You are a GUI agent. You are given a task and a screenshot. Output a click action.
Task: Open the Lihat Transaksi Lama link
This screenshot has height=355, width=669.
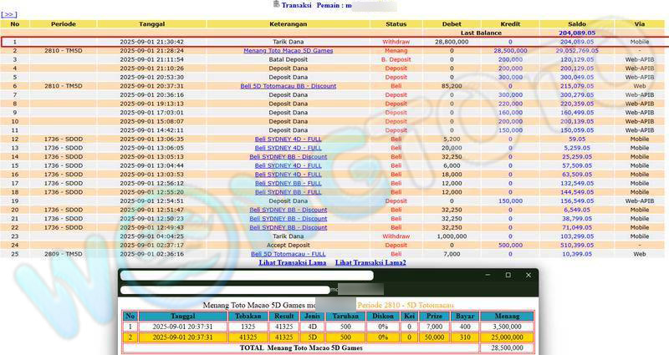(292, 262)
